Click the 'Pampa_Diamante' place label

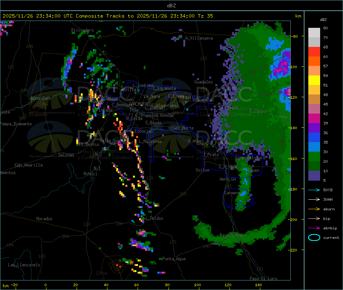[x=16, y=124]
